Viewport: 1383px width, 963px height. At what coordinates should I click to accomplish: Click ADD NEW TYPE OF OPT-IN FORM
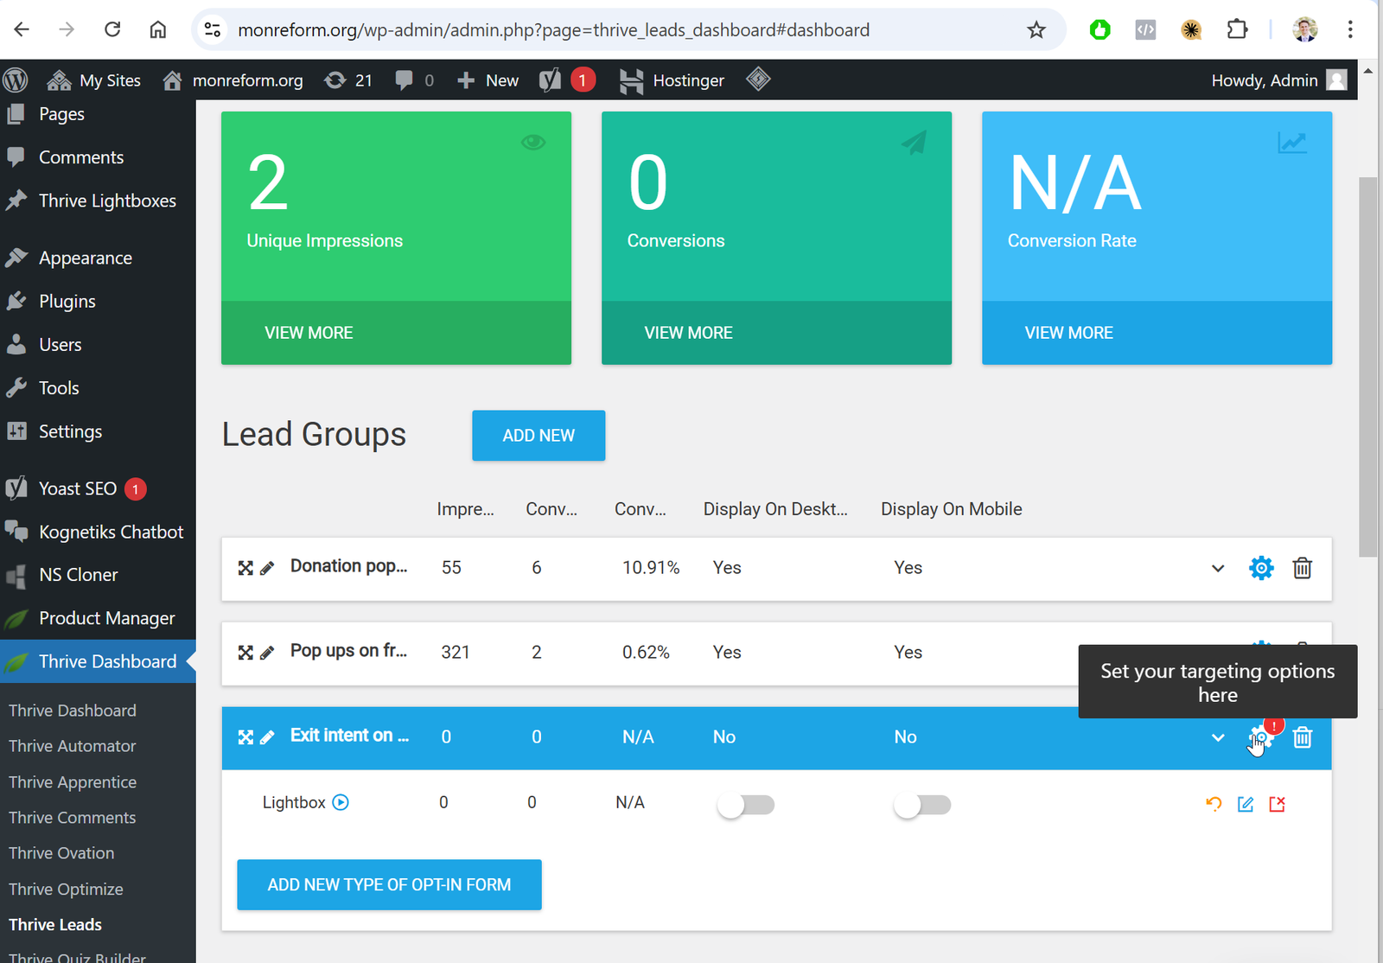click(389, 884)
